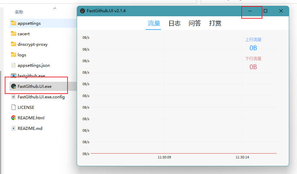Click the logs folder icon
The image size is (297, 174).
click(x=14, y=55)
